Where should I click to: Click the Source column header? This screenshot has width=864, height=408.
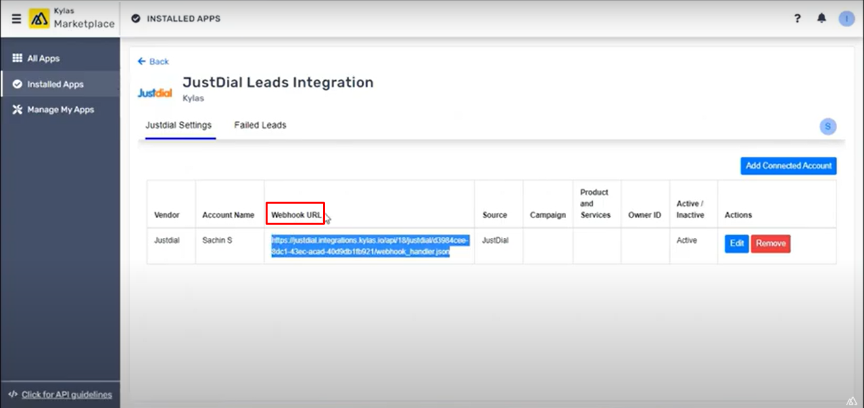point(494,215)
